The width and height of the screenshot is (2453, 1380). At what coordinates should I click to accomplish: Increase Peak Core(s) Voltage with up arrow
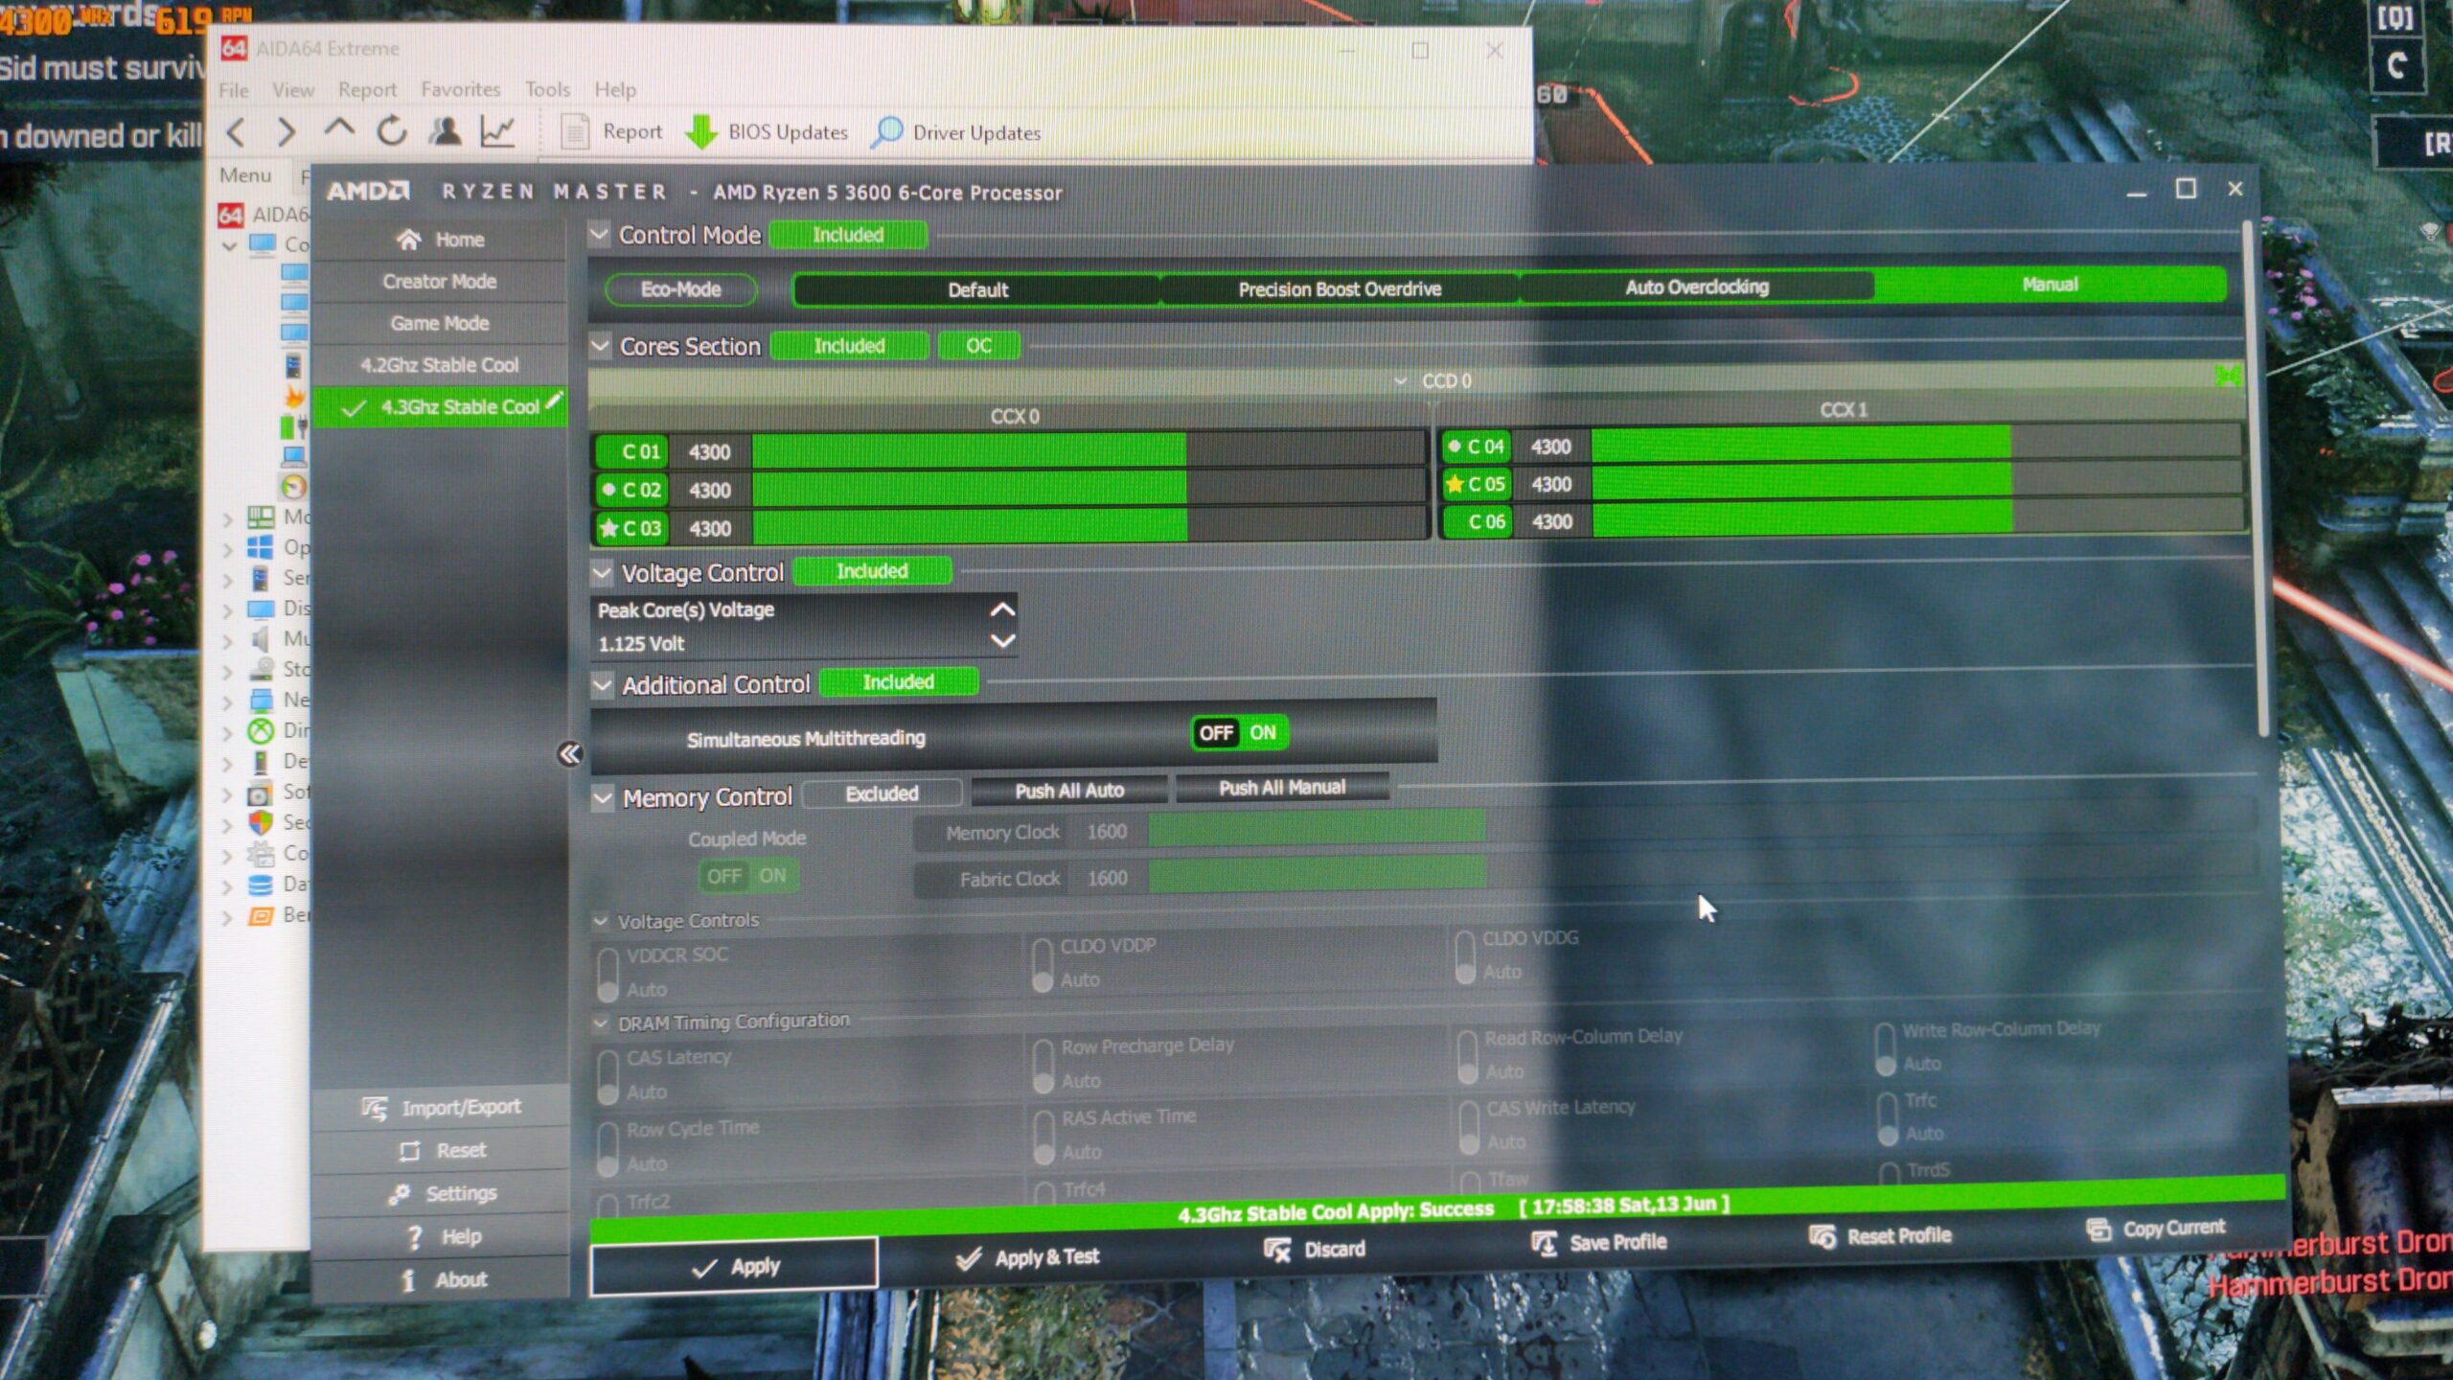[1002, 609]
